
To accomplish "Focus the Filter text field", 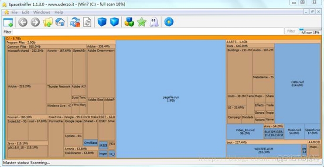I will [x=148, y=32].
